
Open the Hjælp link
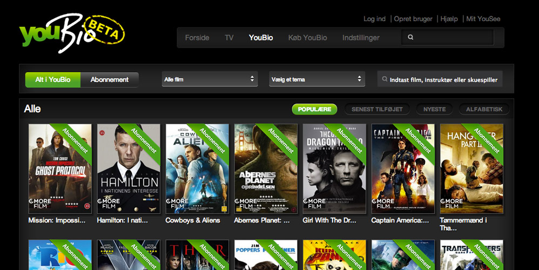pos(449,19)
